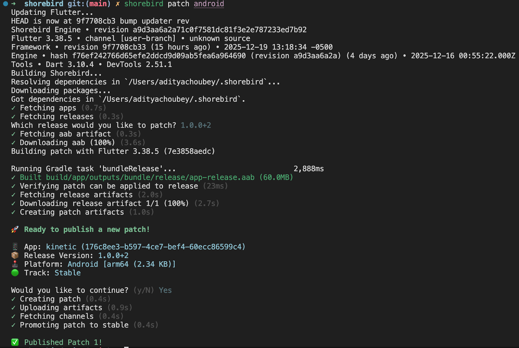Click the 'Uploading artifacts' line

[72, 308]
